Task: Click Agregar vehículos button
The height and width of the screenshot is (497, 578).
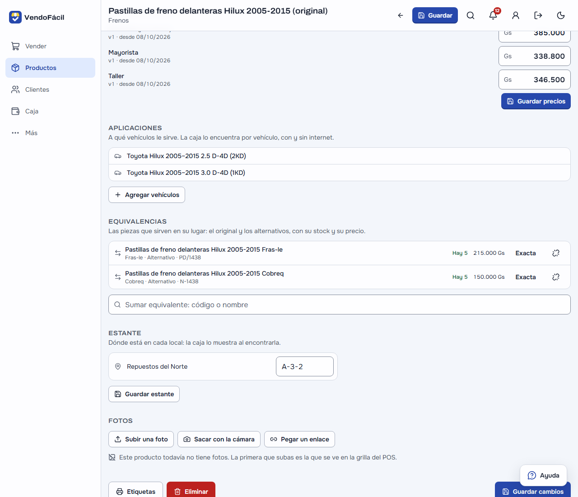Action: pos(147,195)
